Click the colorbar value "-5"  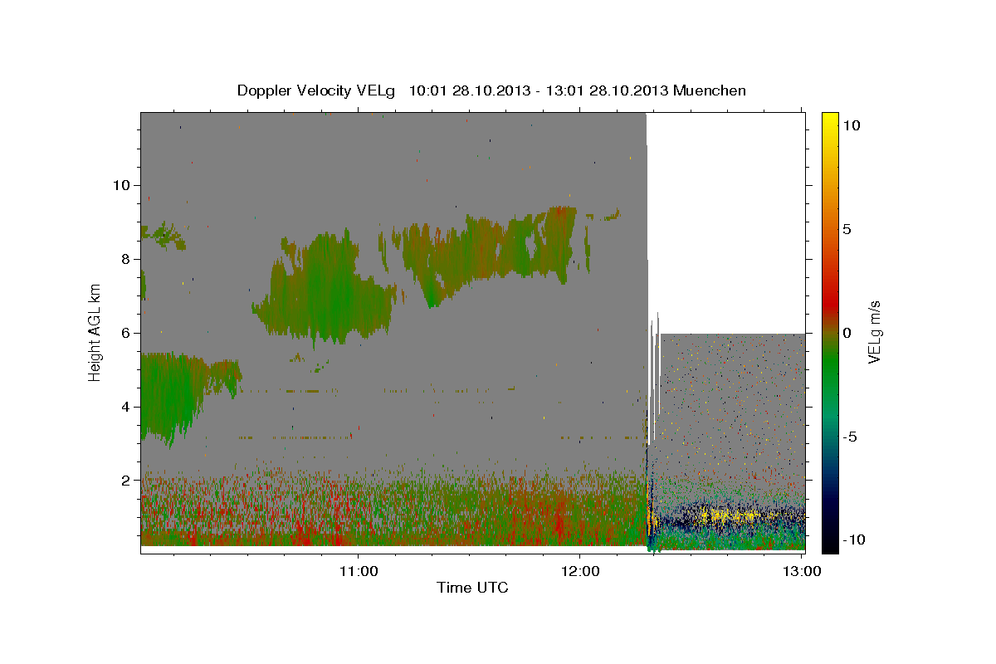pyautogui.click(x=851, y=436)
